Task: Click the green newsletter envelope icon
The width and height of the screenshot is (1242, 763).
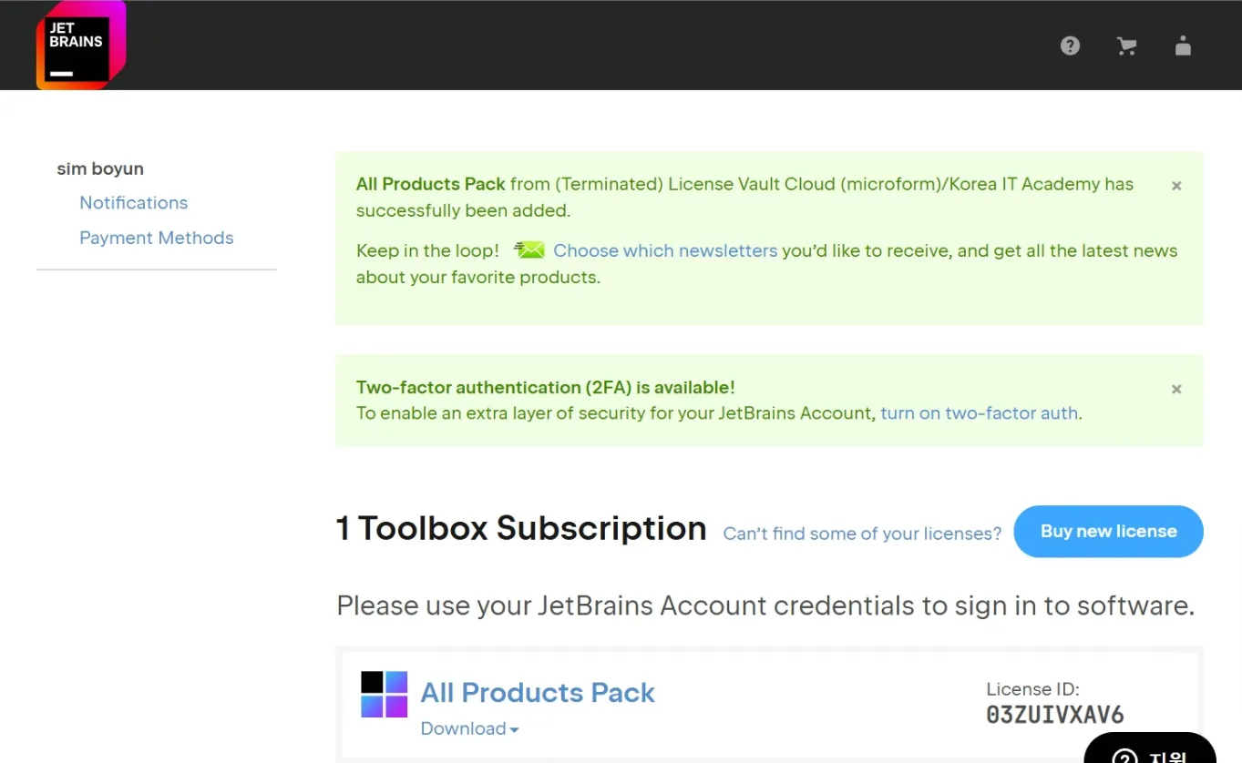Action: pos(529,249)
